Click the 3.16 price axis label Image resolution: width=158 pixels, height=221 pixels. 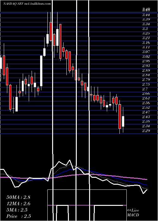146,43
